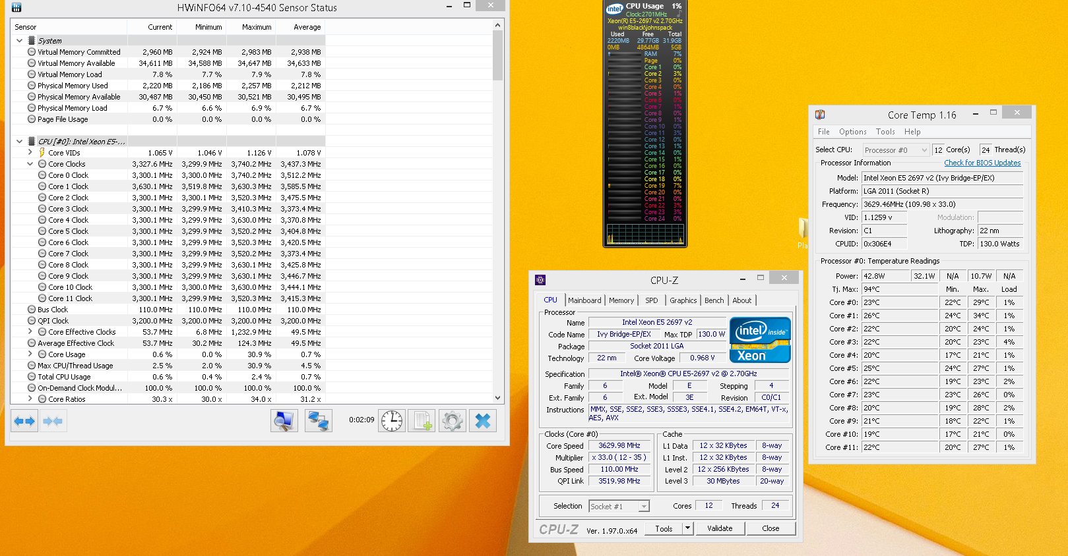This screenshot has width=1068, height=556.
Task: Click the Check for BIOS Updates link
Action: [982, 163]
